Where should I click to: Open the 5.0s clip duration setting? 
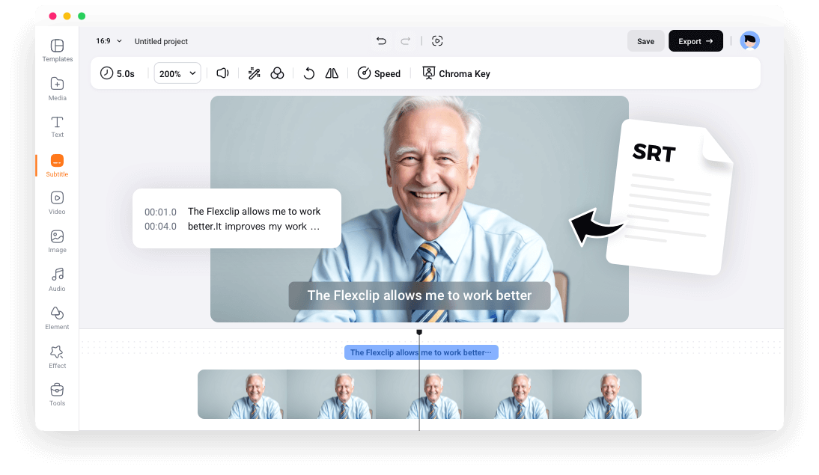[x=117, y=73]
